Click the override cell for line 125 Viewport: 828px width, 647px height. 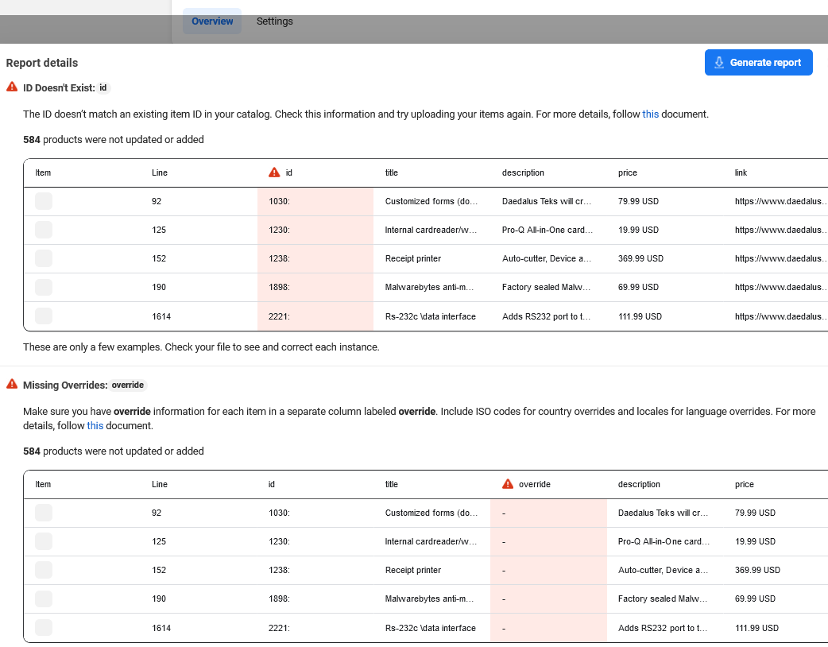pos(547,541)
